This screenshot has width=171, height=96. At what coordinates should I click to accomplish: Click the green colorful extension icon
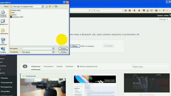156,10
